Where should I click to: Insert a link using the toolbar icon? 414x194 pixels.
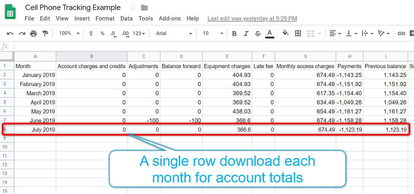pos(401,33)
